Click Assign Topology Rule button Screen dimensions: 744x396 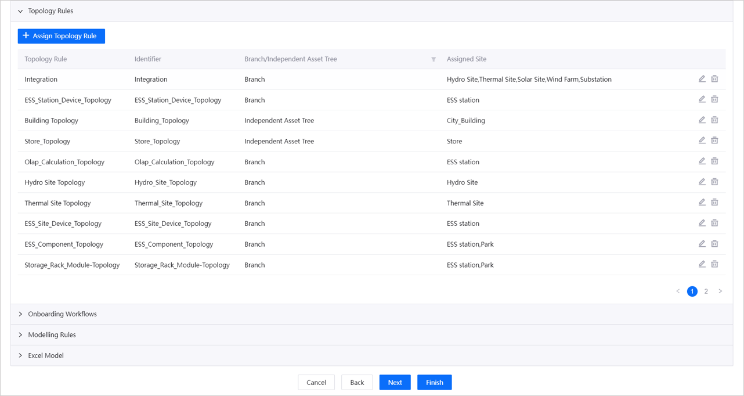click(61, 36)
